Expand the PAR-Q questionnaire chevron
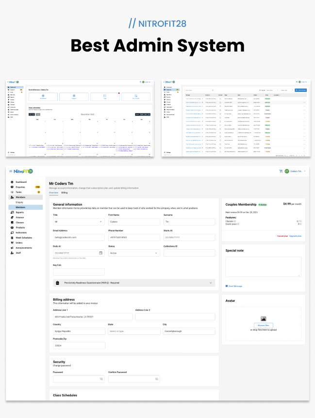The width and height of the screenshot is (315, 418). point(211,283)
